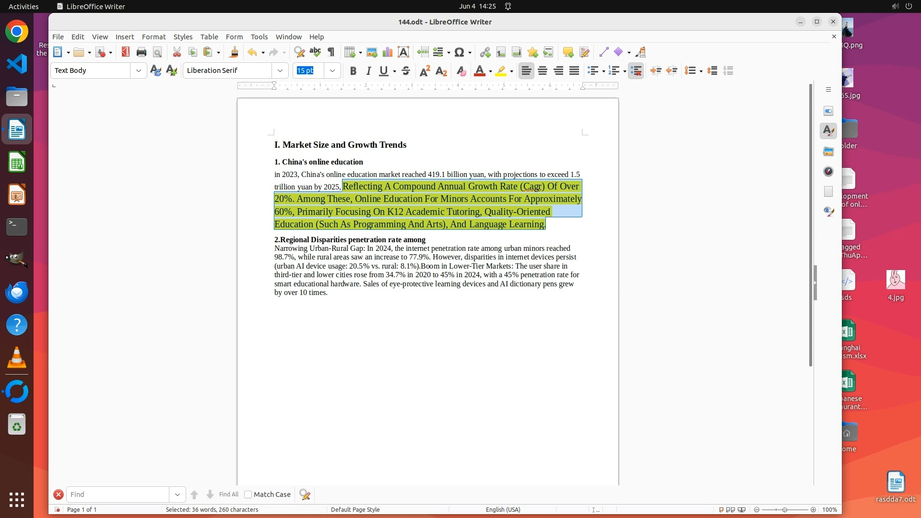921x518 pixels.
Task: Open the font size dropdown
Action: point(332,71)
